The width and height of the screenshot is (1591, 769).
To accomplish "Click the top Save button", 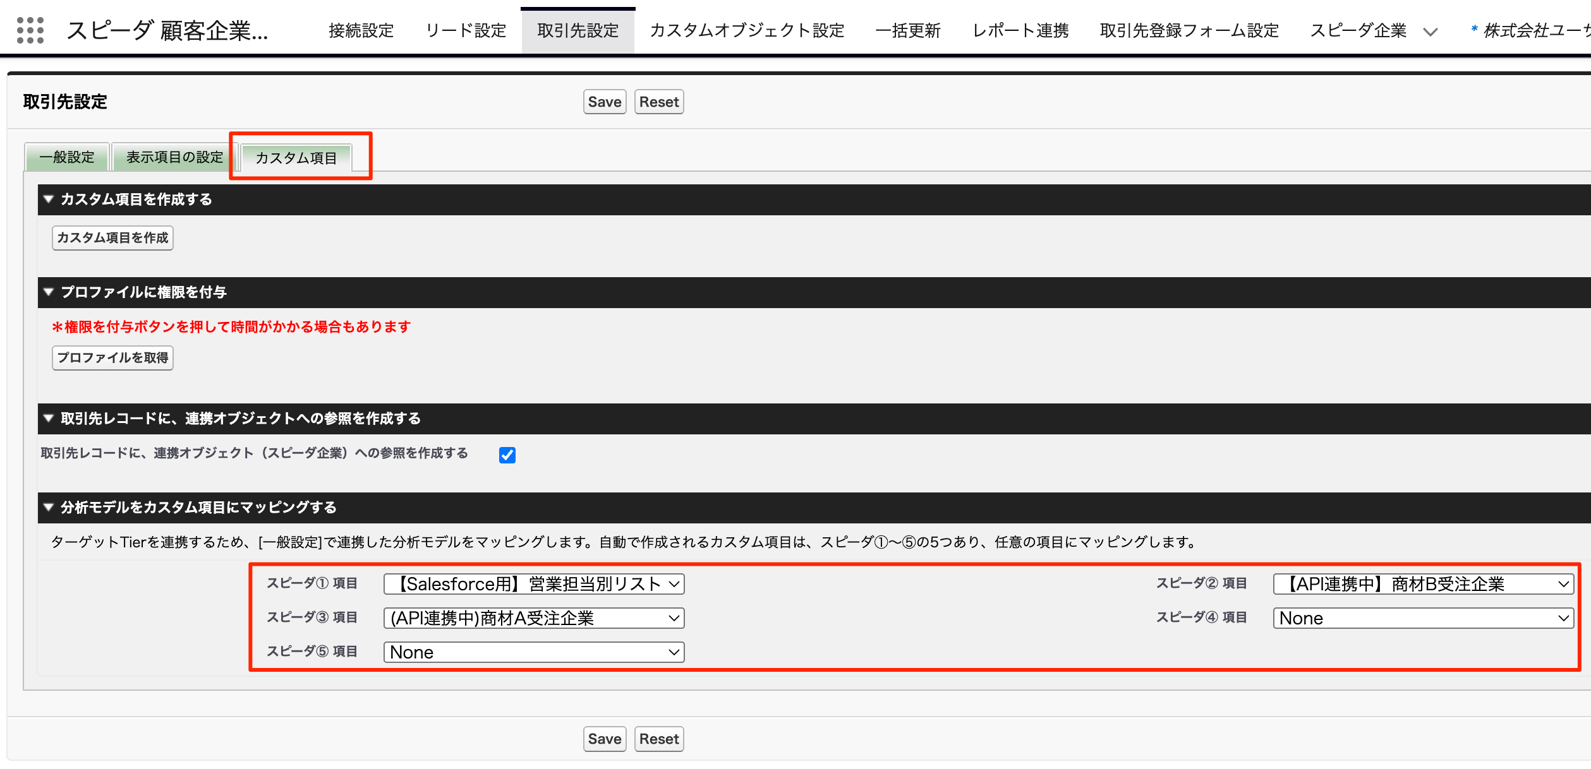I will pos(603,101).
